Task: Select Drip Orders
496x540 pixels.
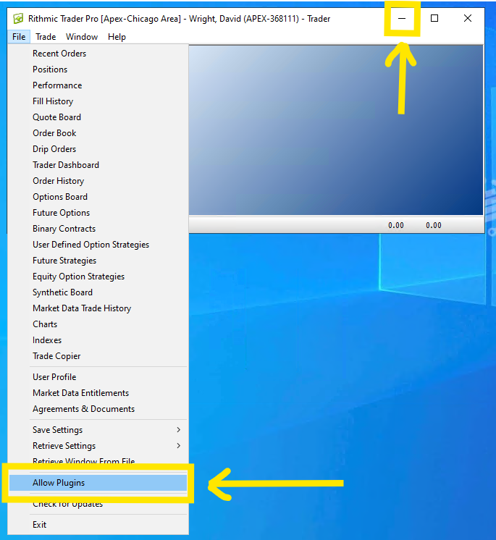Action: click(98, 149)
